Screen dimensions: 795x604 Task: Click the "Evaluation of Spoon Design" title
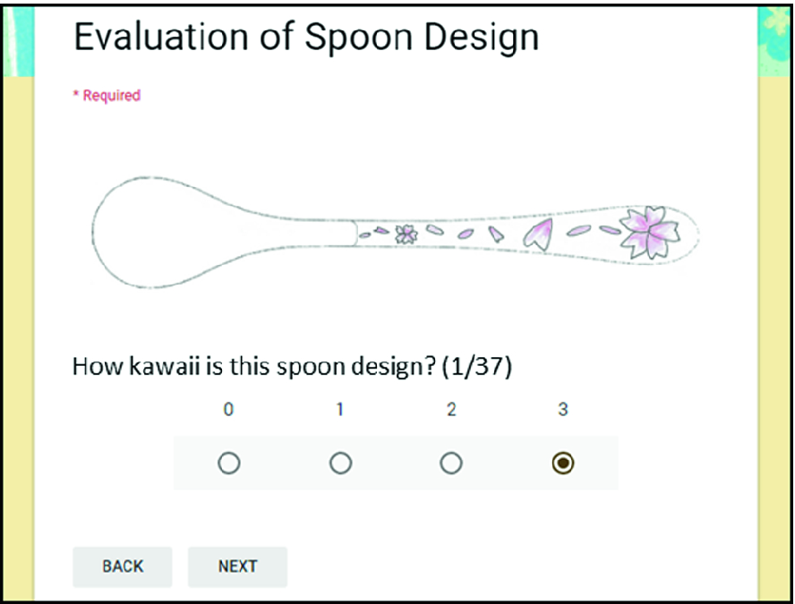[x=306, y=37]
